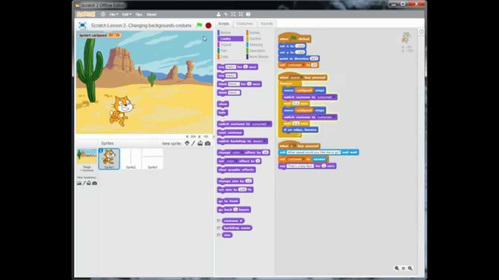Click the green flag to start
This screenshot has width=499, height=280.
199,25
